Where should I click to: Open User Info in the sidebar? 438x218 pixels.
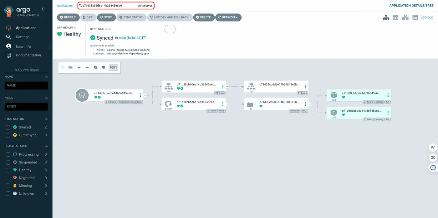(23, 46)
